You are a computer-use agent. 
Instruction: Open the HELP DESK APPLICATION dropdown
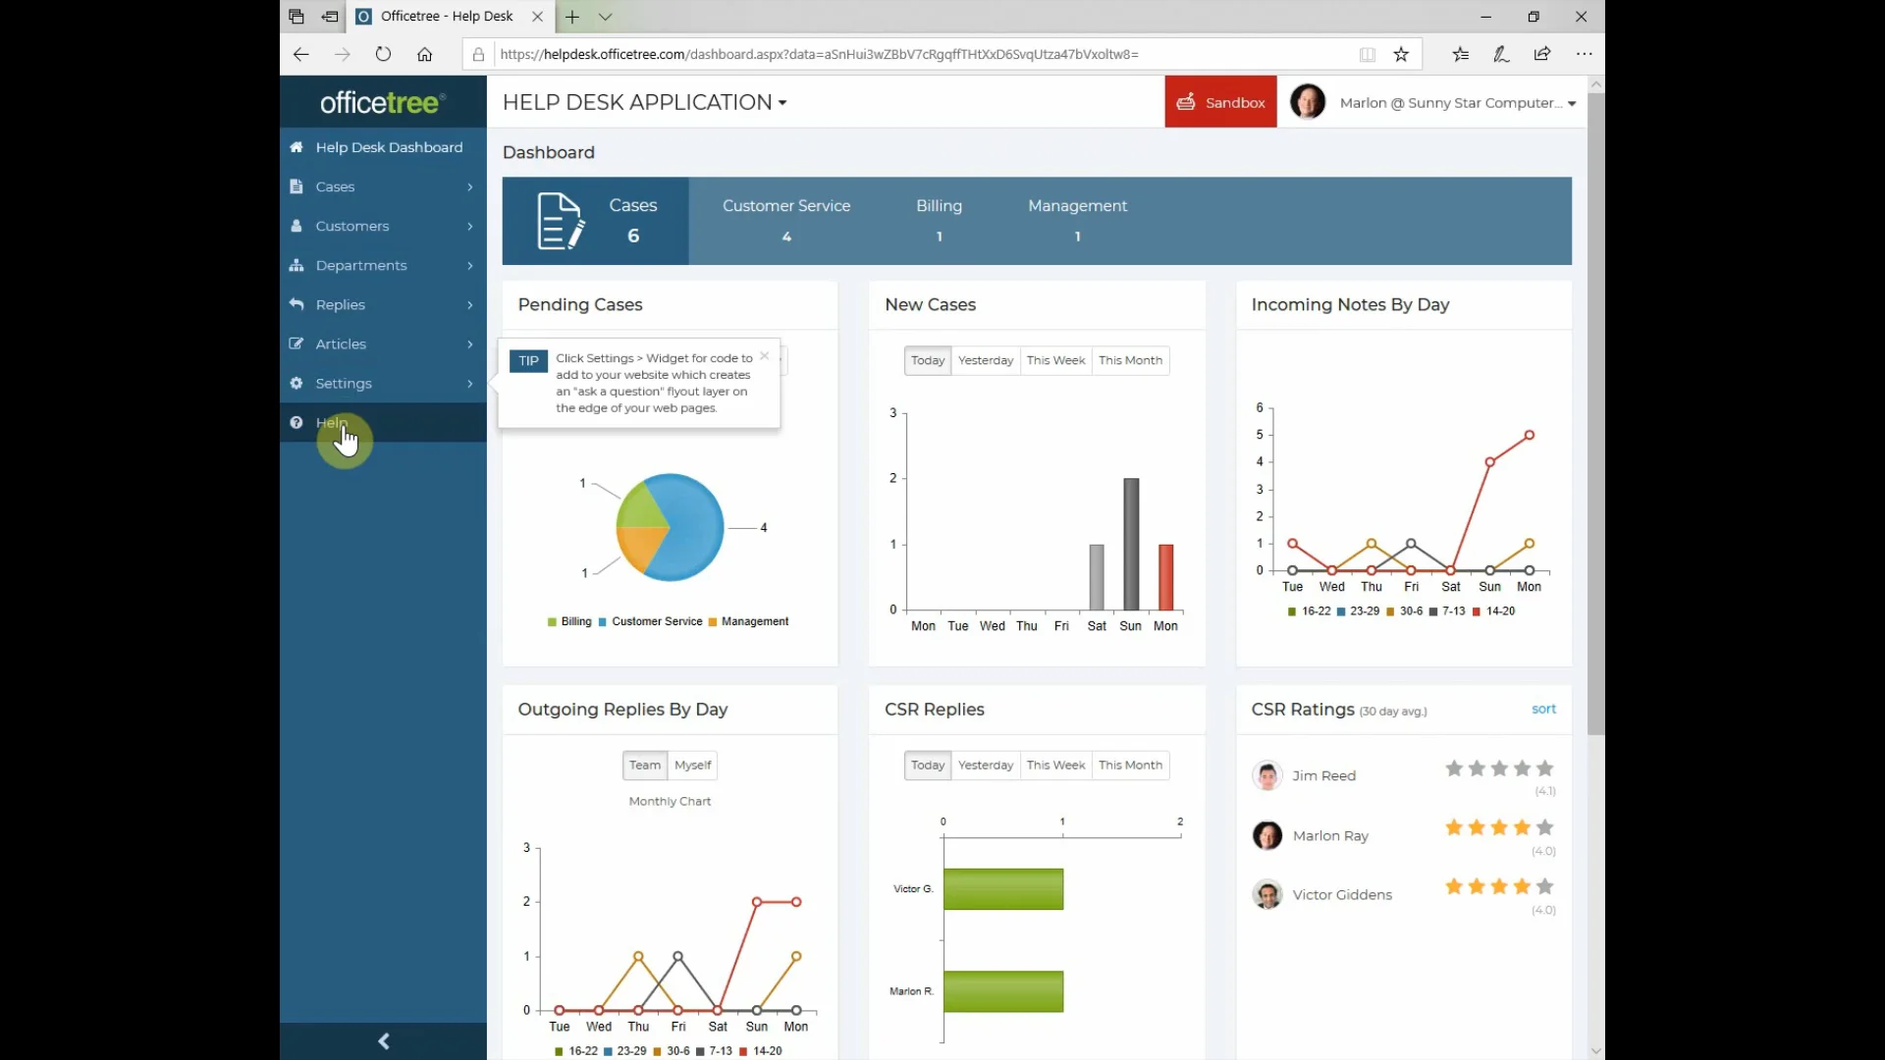coord(645,102)
